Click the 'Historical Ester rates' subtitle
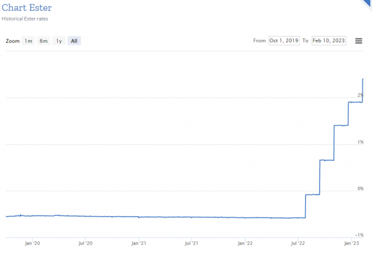Image resolution: width=372 pixels, height=256 pixels. pyautogui.click(x=24, y=19)
